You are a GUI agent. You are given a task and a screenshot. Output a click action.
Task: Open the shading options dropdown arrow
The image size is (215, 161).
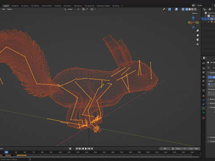click(x=198, y=9)
